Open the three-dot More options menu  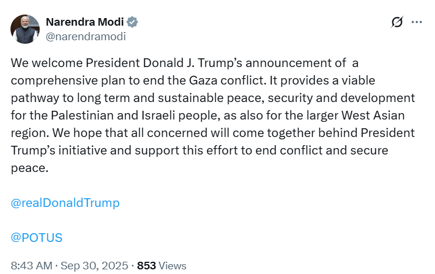[416, 22]
